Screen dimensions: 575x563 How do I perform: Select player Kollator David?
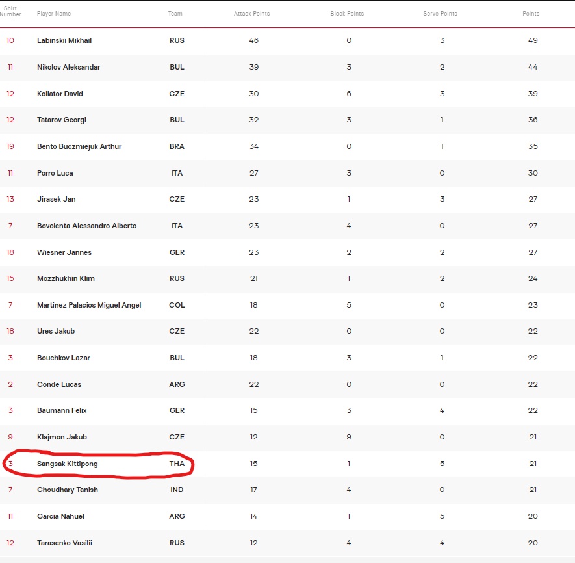click(60, 94)
